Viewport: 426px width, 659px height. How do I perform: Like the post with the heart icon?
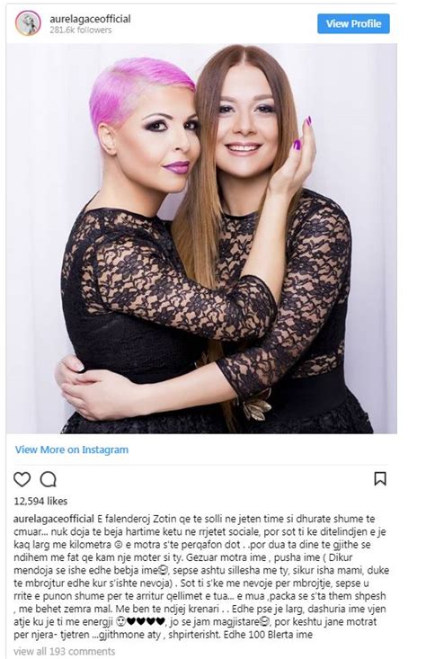pyautogui.click(x=22, y=479)
